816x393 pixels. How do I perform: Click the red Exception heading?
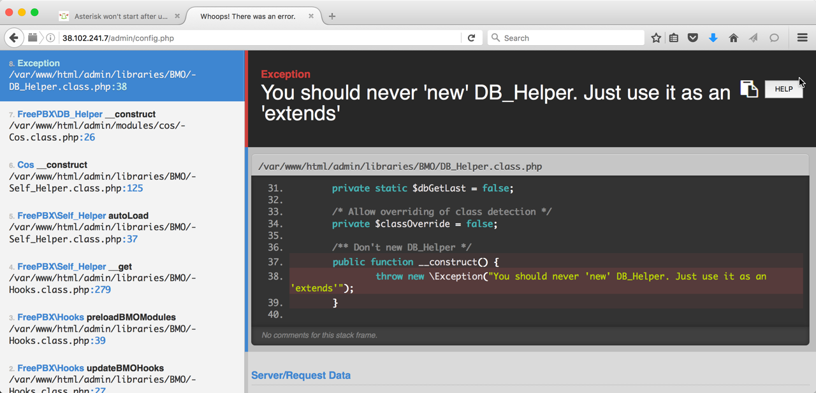(x=286, y=74)
